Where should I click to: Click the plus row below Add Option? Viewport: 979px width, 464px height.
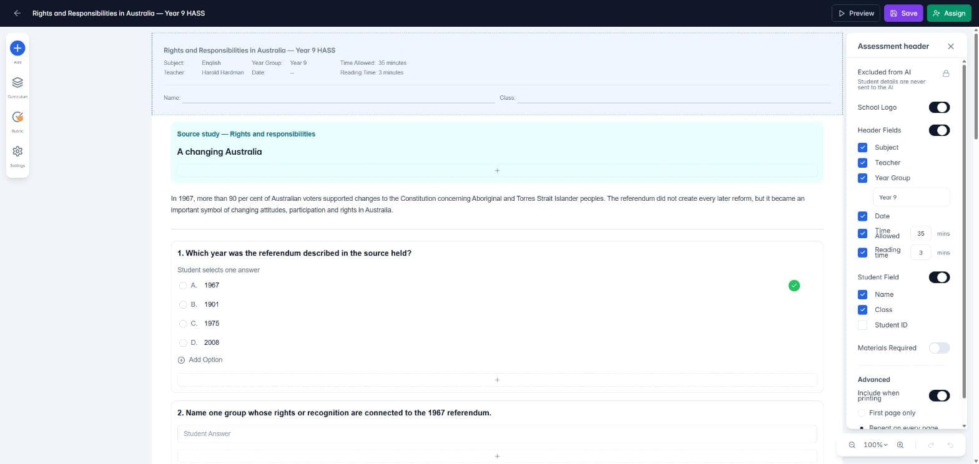(x=497, y=380)
